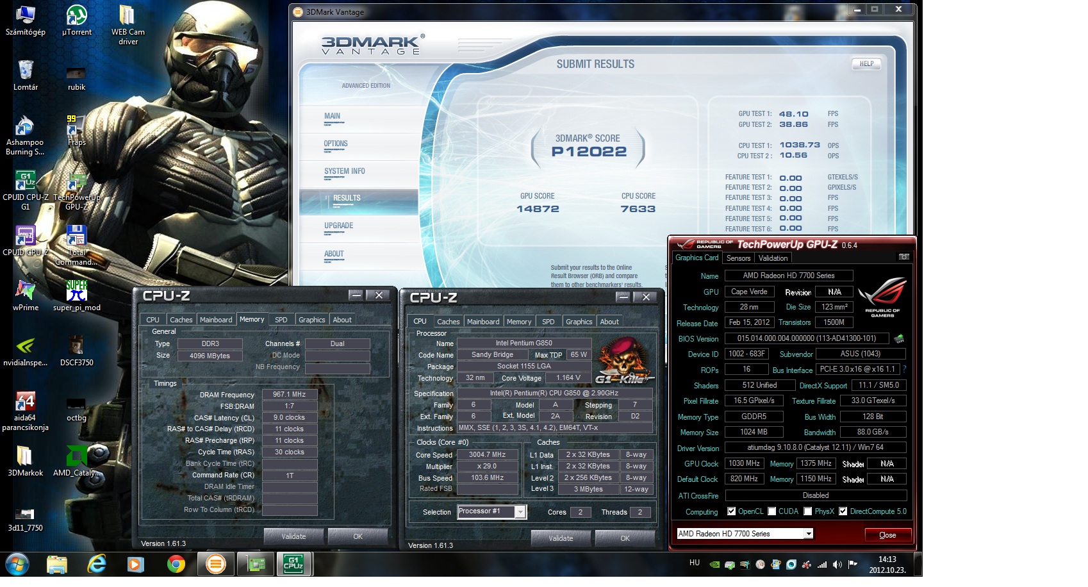Toggle the PhysX checkbox in GPU-Z
This screenshot has height=587, width=1088.
click(x=808, y=511)
